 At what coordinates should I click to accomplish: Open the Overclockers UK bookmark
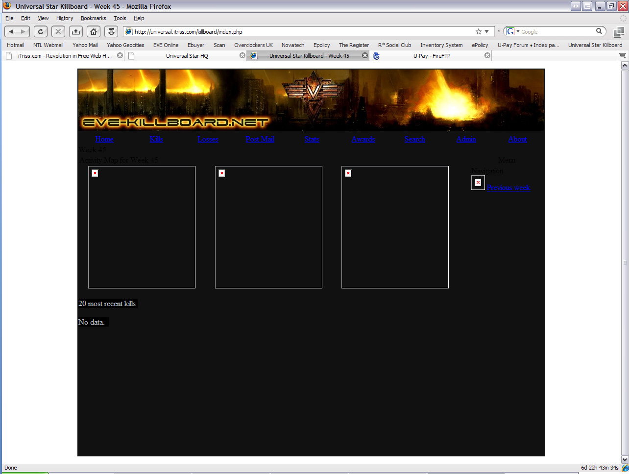pos(253,45)
